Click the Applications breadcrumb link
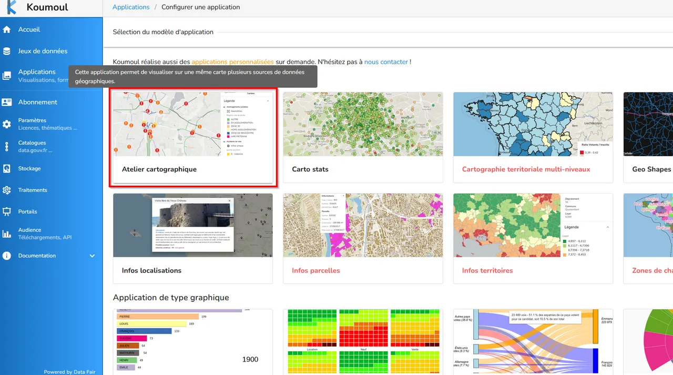This screenshot has height=375, width=673. [131, 7]
